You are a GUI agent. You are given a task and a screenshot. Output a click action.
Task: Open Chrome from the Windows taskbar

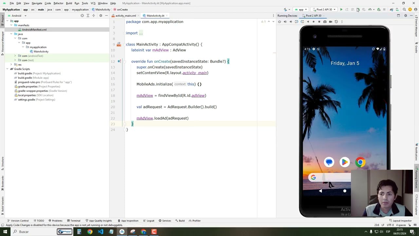[90, 232]
